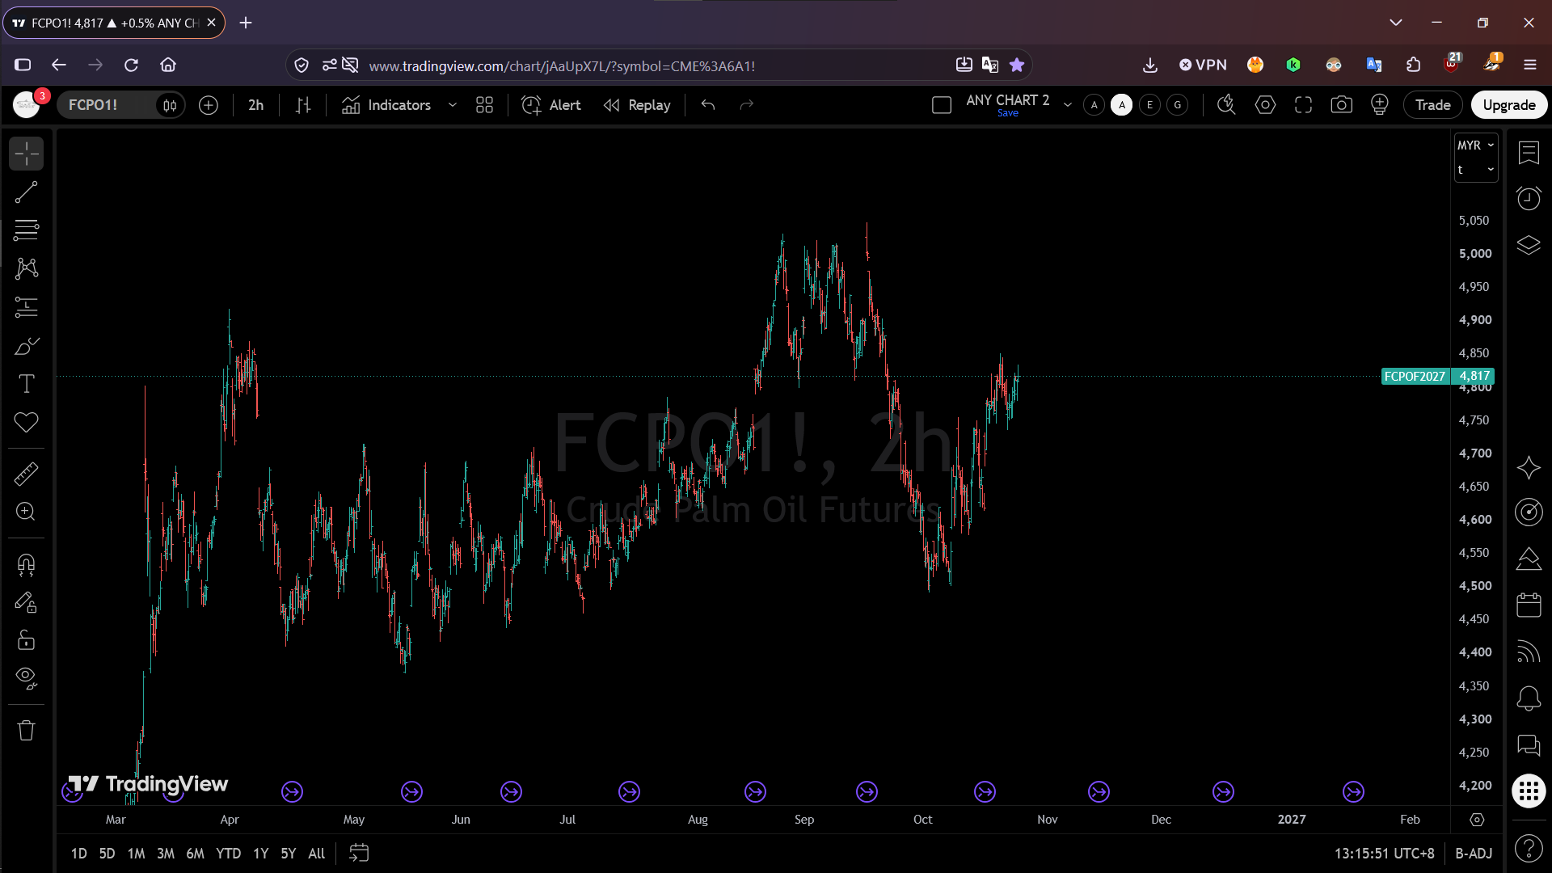Image resolution: width=1552 pixels, height=873 pixels.
Task: Open the Alerts clock panel
Action: (x=1528, y=199)
